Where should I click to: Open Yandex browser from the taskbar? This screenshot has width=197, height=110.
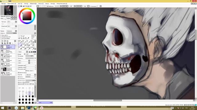pyautogui.click(x=42, y=108)
